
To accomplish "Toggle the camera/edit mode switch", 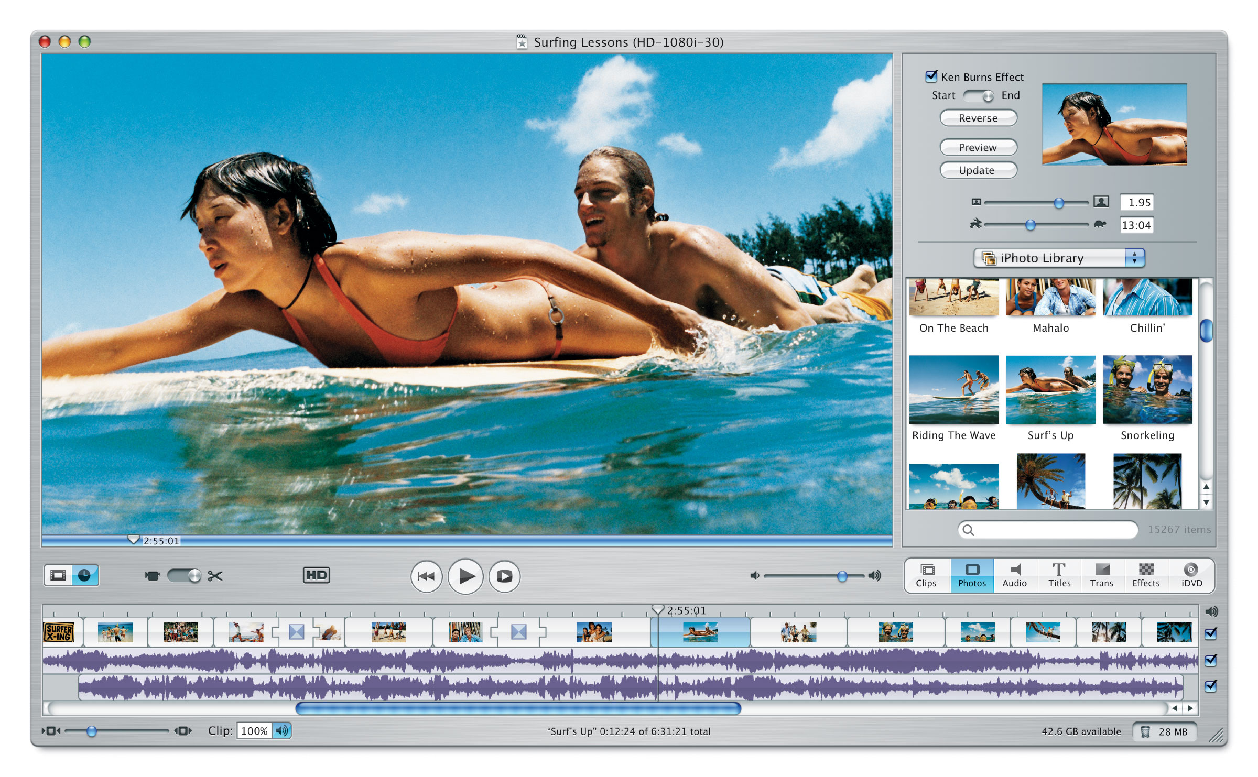I will click(x=183, y=576).
